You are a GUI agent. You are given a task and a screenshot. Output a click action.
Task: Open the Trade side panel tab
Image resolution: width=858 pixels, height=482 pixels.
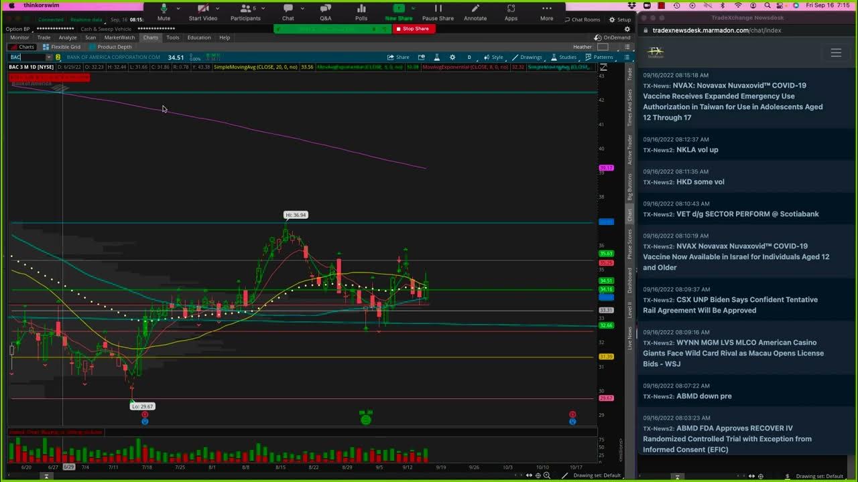(629, 74)
